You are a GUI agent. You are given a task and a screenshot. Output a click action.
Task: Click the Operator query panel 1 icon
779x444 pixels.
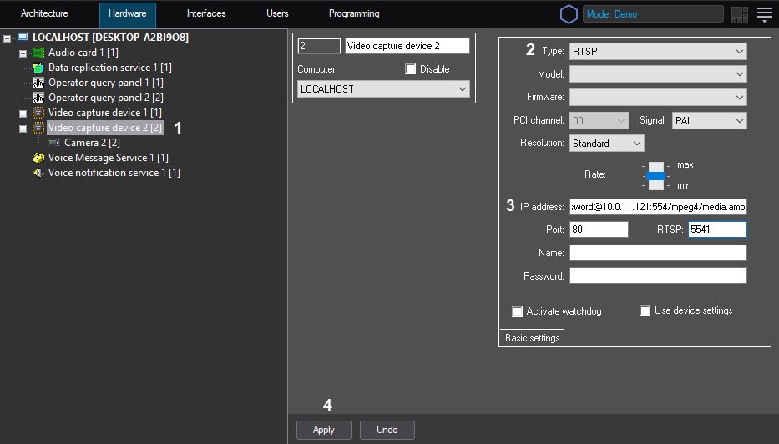coord(38,83)
